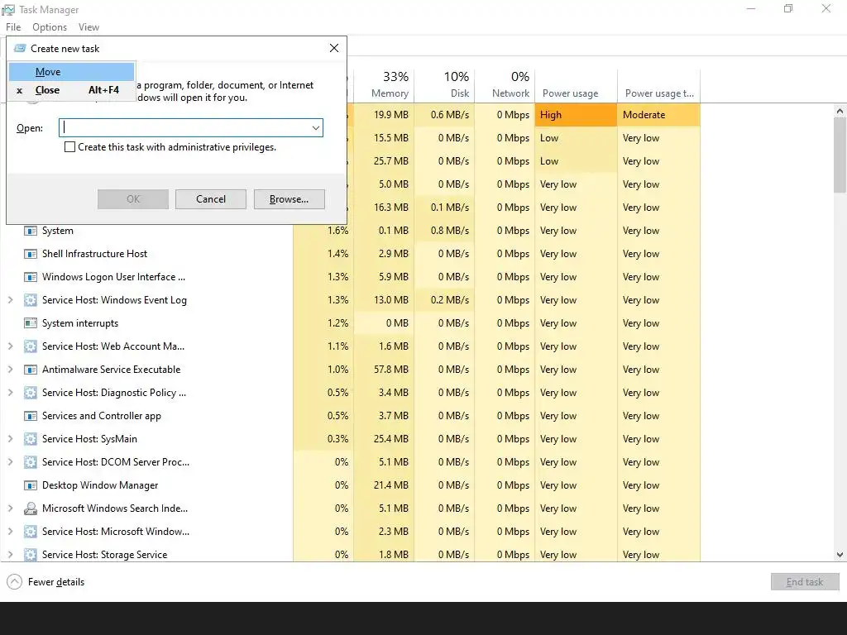Click the Microsoft Windows Search Indexer icon
Image resolution: width=847 pixels, height=635 pixels.
coord(31,508)
